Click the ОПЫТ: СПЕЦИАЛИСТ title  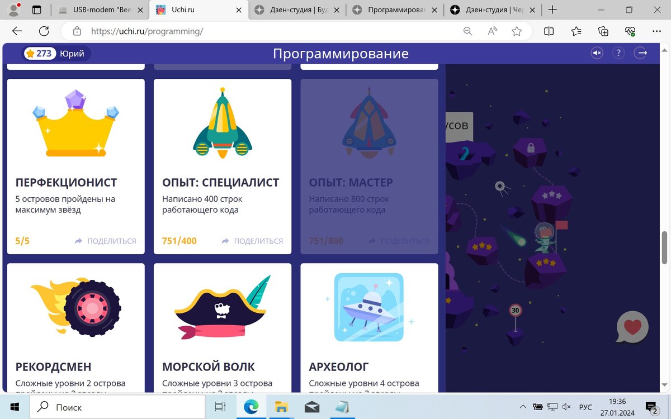click(x=220, y=183)
